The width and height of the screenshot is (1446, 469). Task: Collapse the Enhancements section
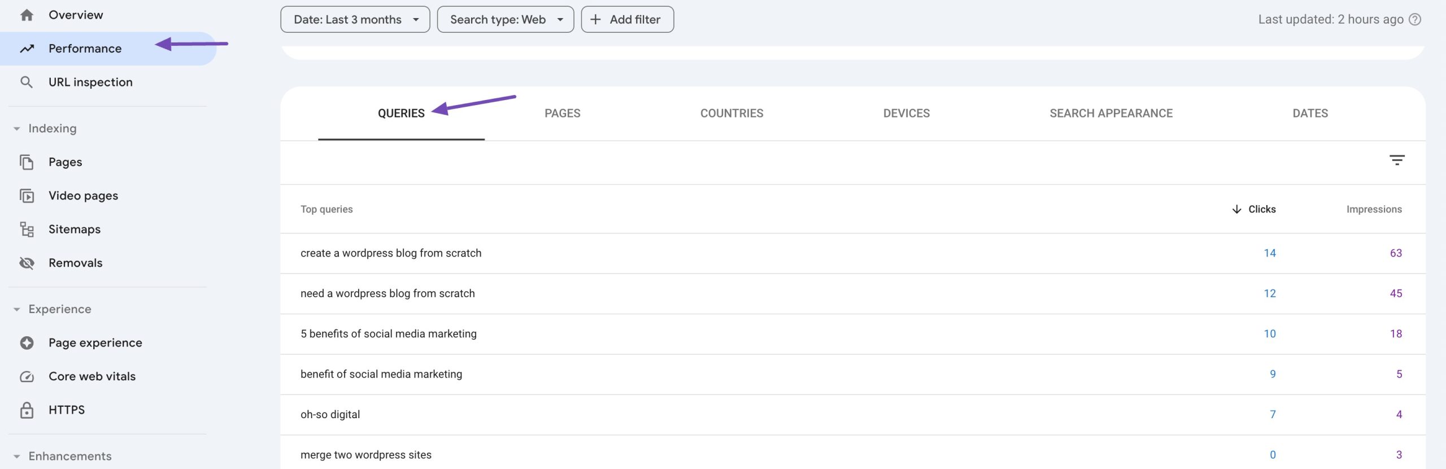click(16, 457)
